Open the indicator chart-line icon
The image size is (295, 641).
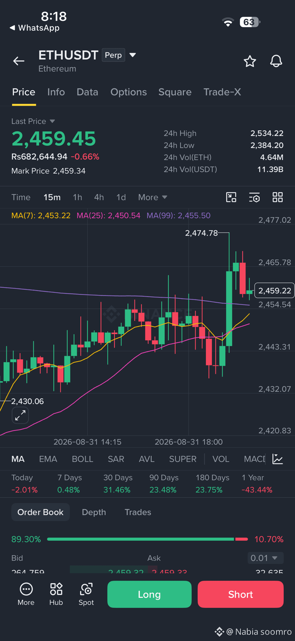tap(278, 459)
